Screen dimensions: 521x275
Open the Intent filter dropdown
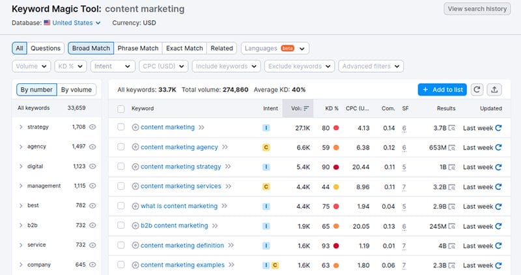[113, 66]
